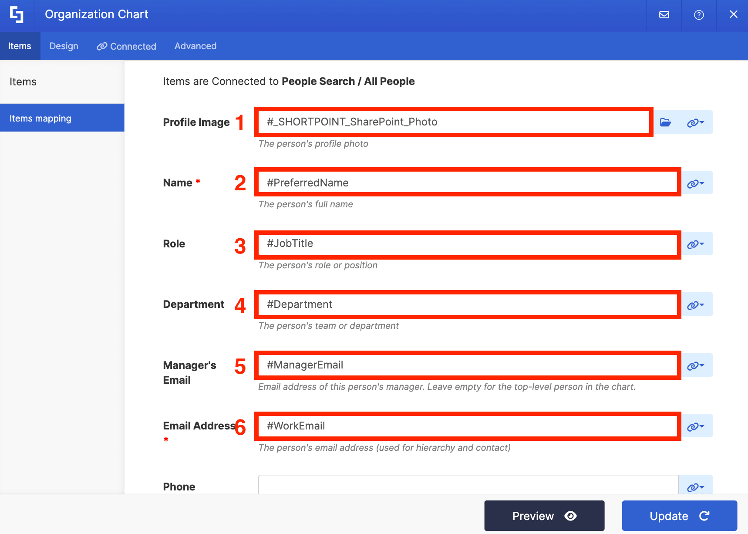Click the Update button

[x=679, y=516]
